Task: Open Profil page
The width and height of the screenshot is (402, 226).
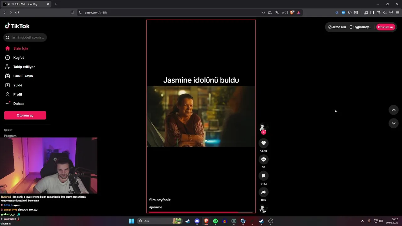Action: click(x=14, y=94)
